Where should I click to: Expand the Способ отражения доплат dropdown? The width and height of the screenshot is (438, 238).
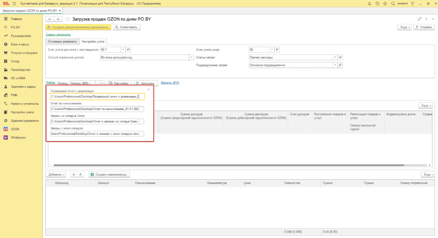pos(191,57)
